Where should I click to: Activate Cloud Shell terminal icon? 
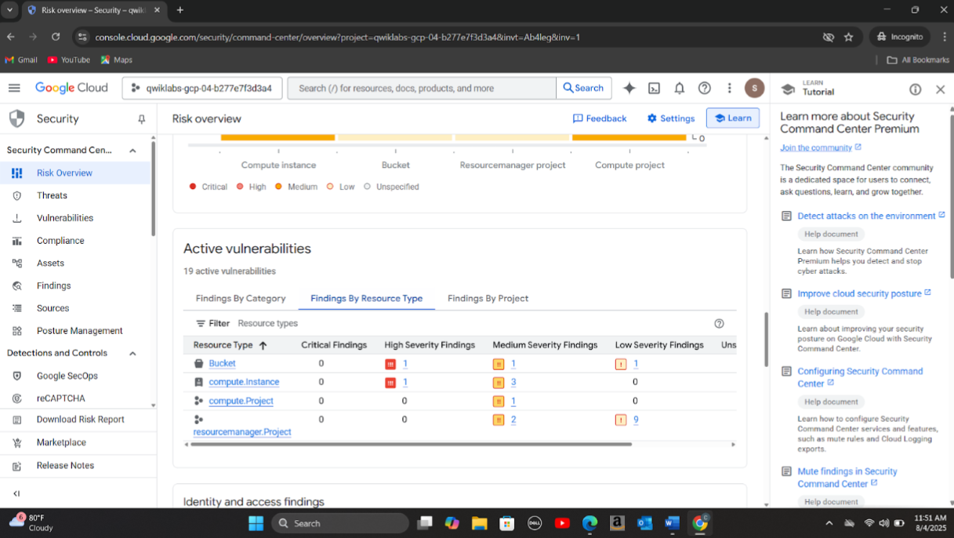tap(654, 89)
